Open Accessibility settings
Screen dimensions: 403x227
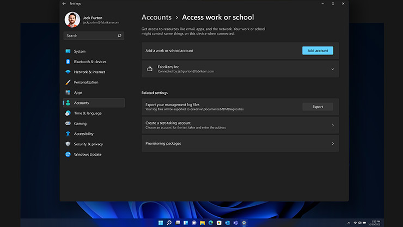point(83,134)
